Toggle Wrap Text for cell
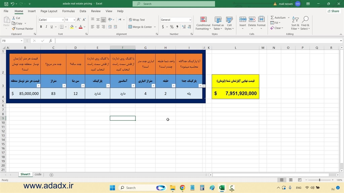Image resolution: width=344 pixels, height=193 pixels. point(137,20)
